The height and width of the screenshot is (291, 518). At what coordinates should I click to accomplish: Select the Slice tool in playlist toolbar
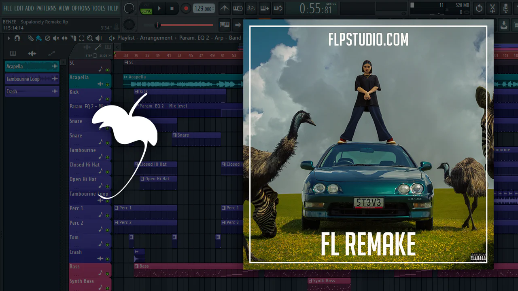pyautogui.click(x=73, y=38)
